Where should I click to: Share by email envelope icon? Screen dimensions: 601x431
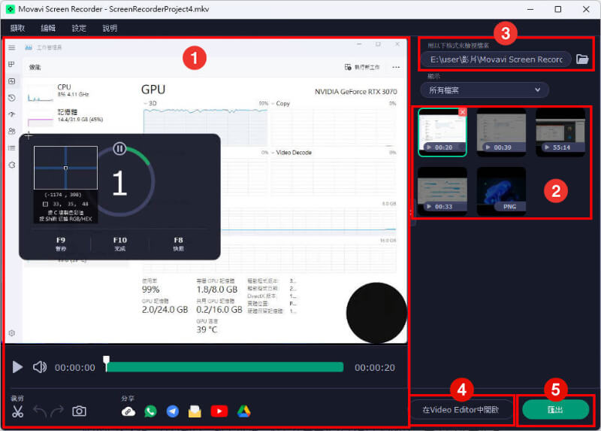(x=195, y=411)
